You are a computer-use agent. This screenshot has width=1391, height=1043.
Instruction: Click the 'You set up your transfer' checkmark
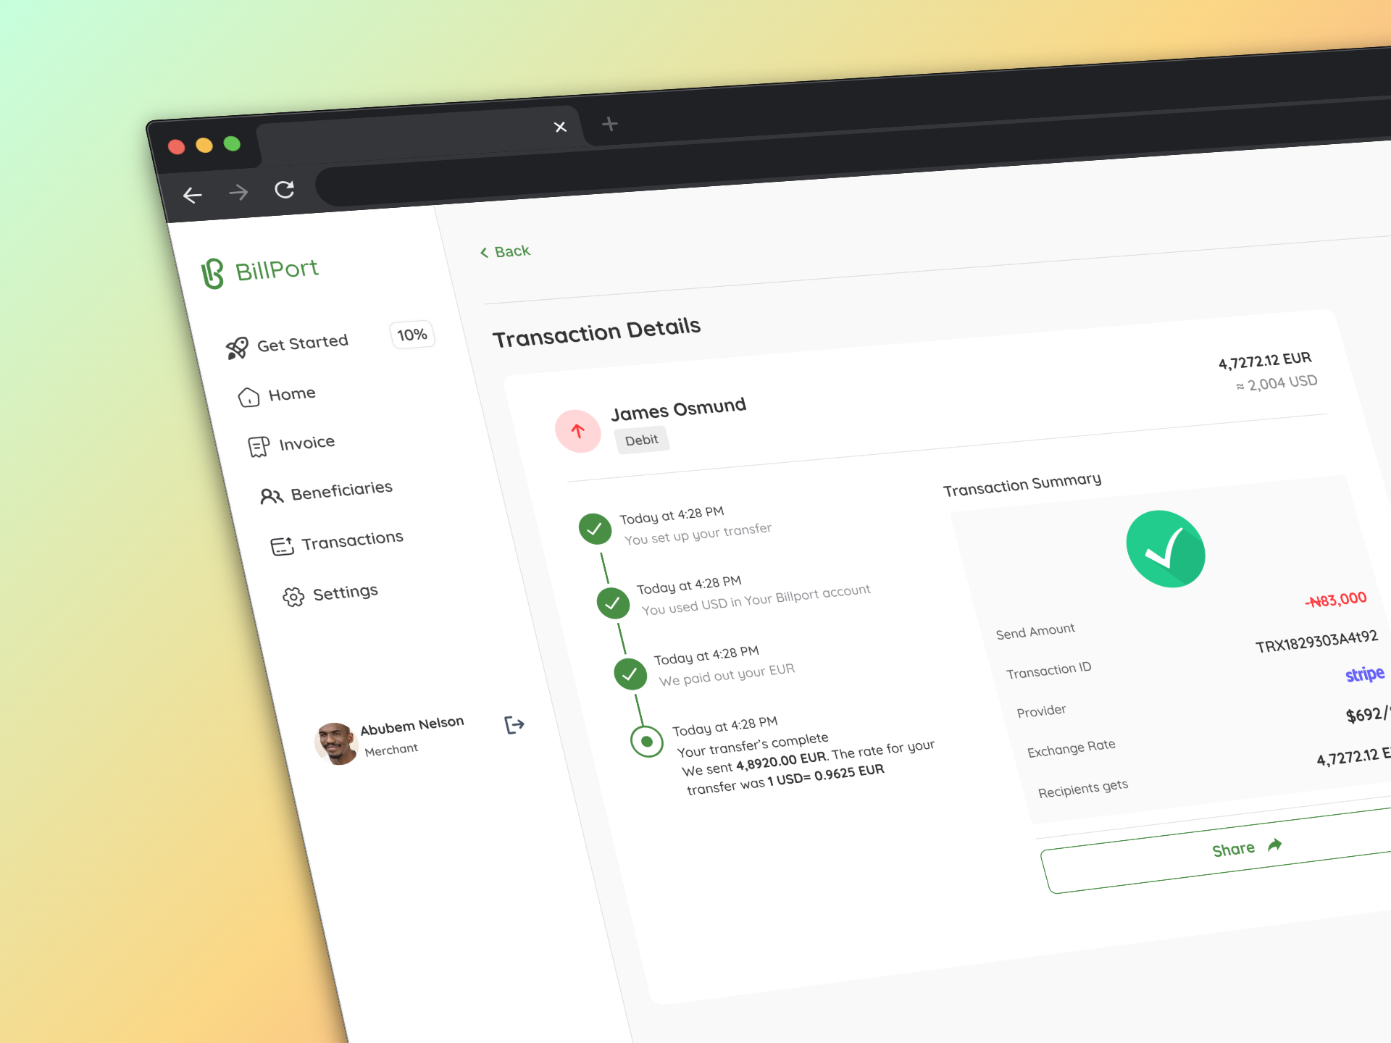pos(595,529)
